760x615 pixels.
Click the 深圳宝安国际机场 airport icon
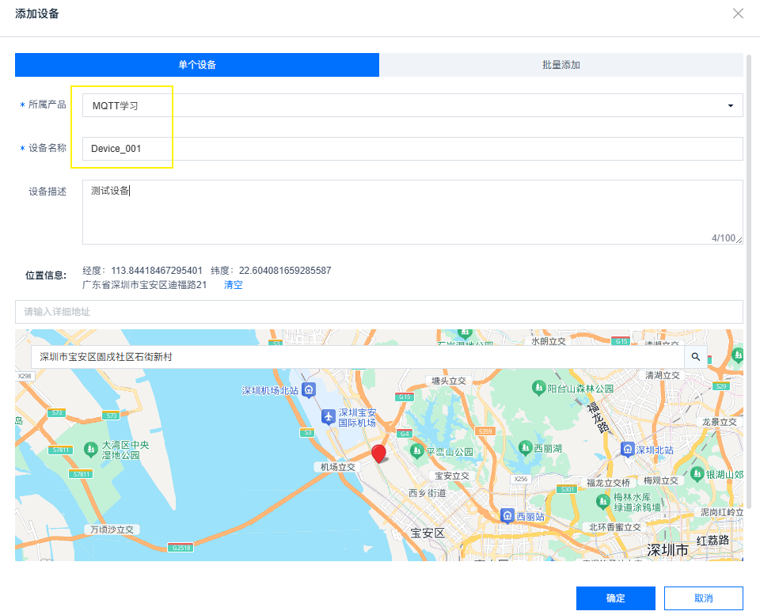click(x=329, y=416)
